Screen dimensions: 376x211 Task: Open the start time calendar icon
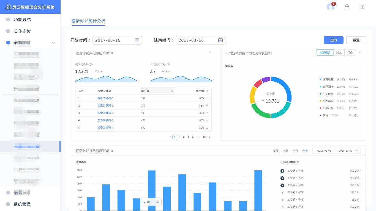pyautogui.click(x=137, y=40)
